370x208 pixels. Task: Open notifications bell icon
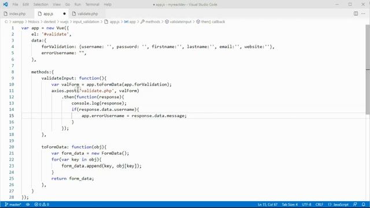click(364, 205)
